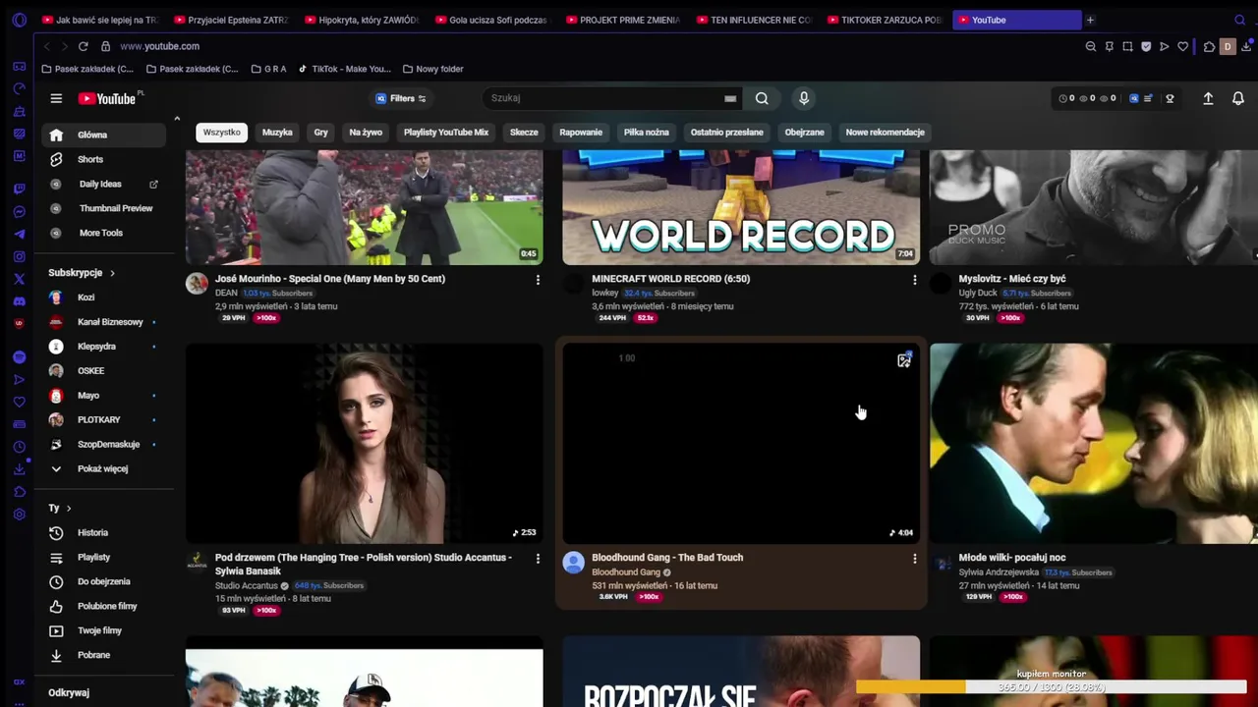
Task: Switch to the Gola ucisza Sofi browser tab
Action: point(491,20)
